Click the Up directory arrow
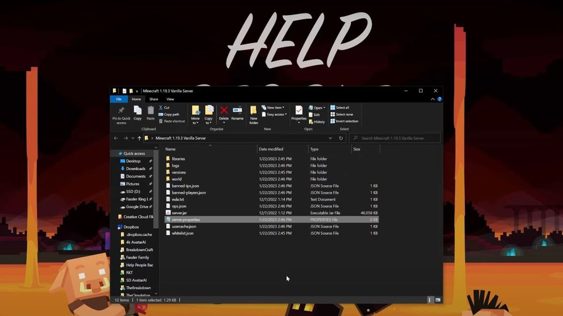 coord(139,139)
